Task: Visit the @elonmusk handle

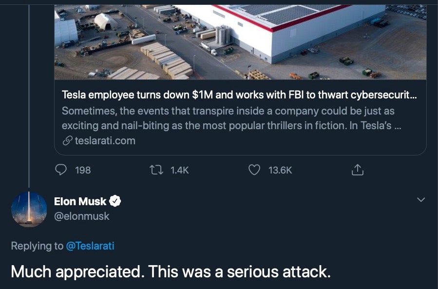Action: [x=82, y=216]
